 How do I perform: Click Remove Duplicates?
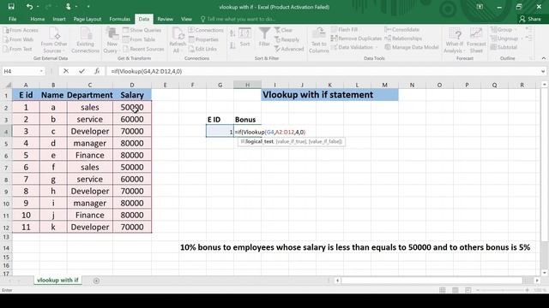click(x=356, y=38)
